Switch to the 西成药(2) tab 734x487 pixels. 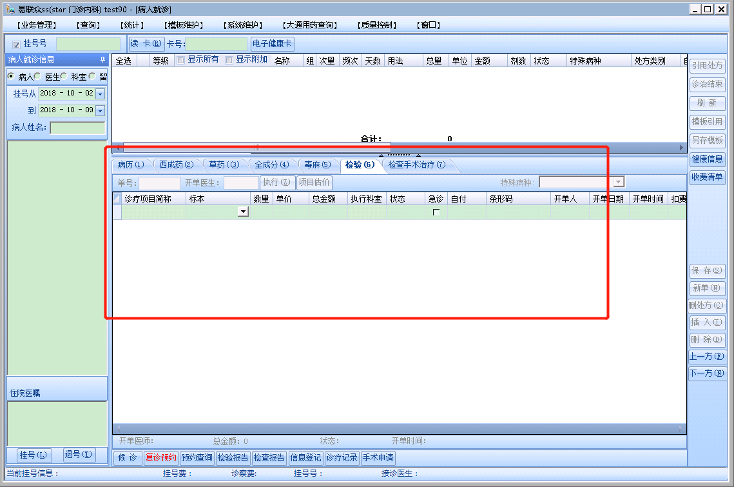tap(177, 165)
